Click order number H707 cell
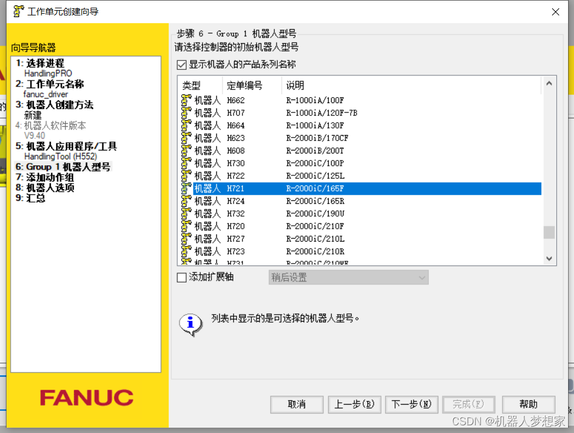The height and width of the screenshot is (433, 574). 236,113
